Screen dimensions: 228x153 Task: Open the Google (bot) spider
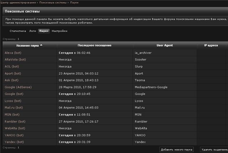[14, 94]
